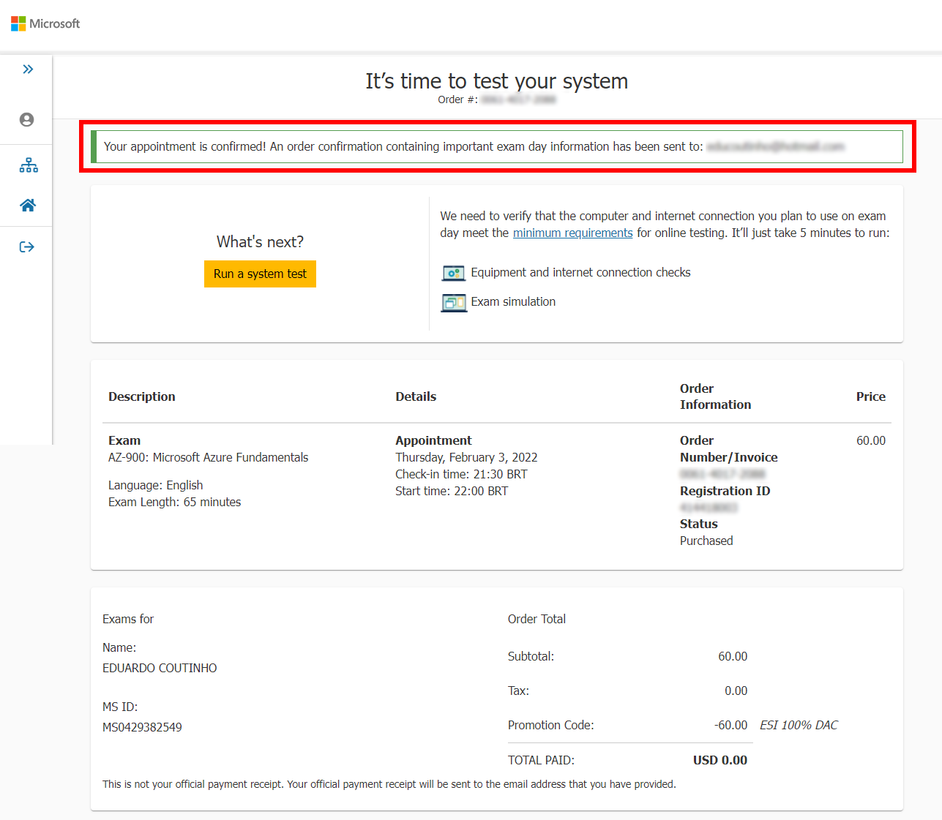Select 'AZ-900: Microsoft Azure Fundamentals' exam text
Image resolution: width=942 pixels, height=820 pixels.
pyautogui.click(x=209, y=457)
